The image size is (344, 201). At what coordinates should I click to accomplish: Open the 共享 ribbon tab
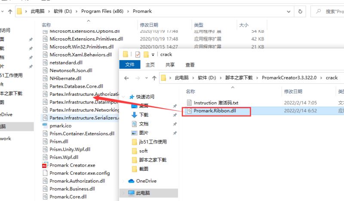(x=170, y=65)
